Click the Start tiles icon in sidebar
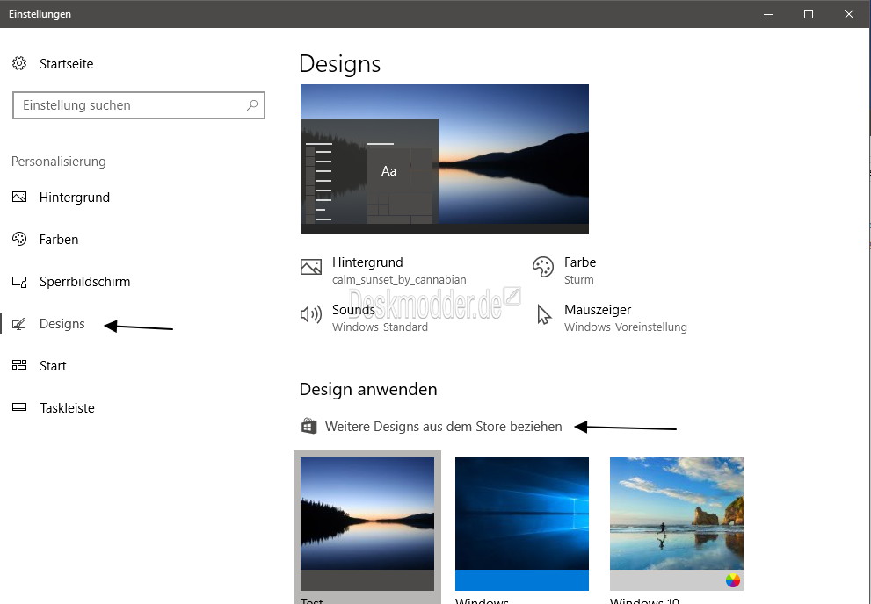 click(x=19, y=365)
